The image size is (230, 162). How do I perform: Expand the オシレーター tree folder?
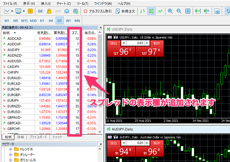point(10,155)
